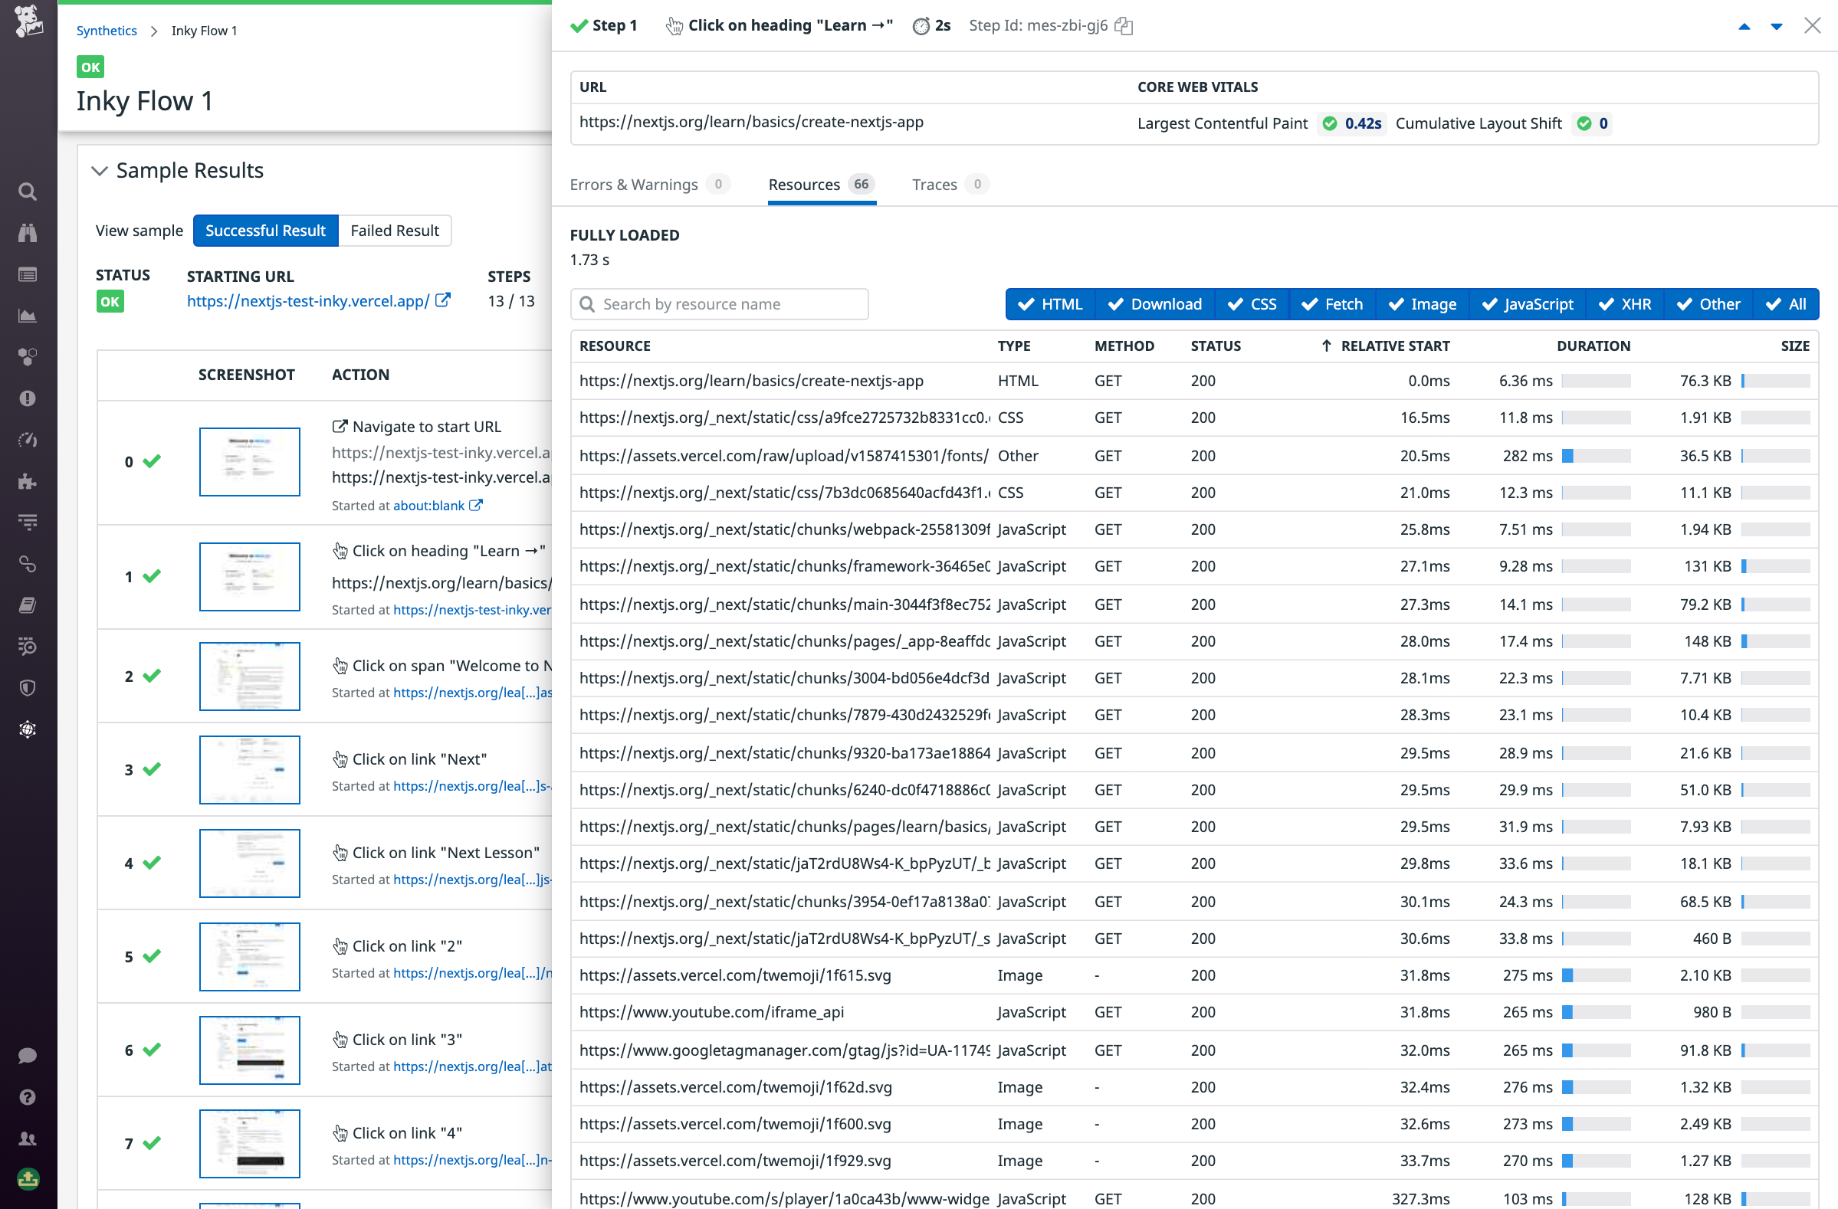Open the APM gauge icon in sidebar
This screenshot has width=1838, height=1209.
coord(28,439)
